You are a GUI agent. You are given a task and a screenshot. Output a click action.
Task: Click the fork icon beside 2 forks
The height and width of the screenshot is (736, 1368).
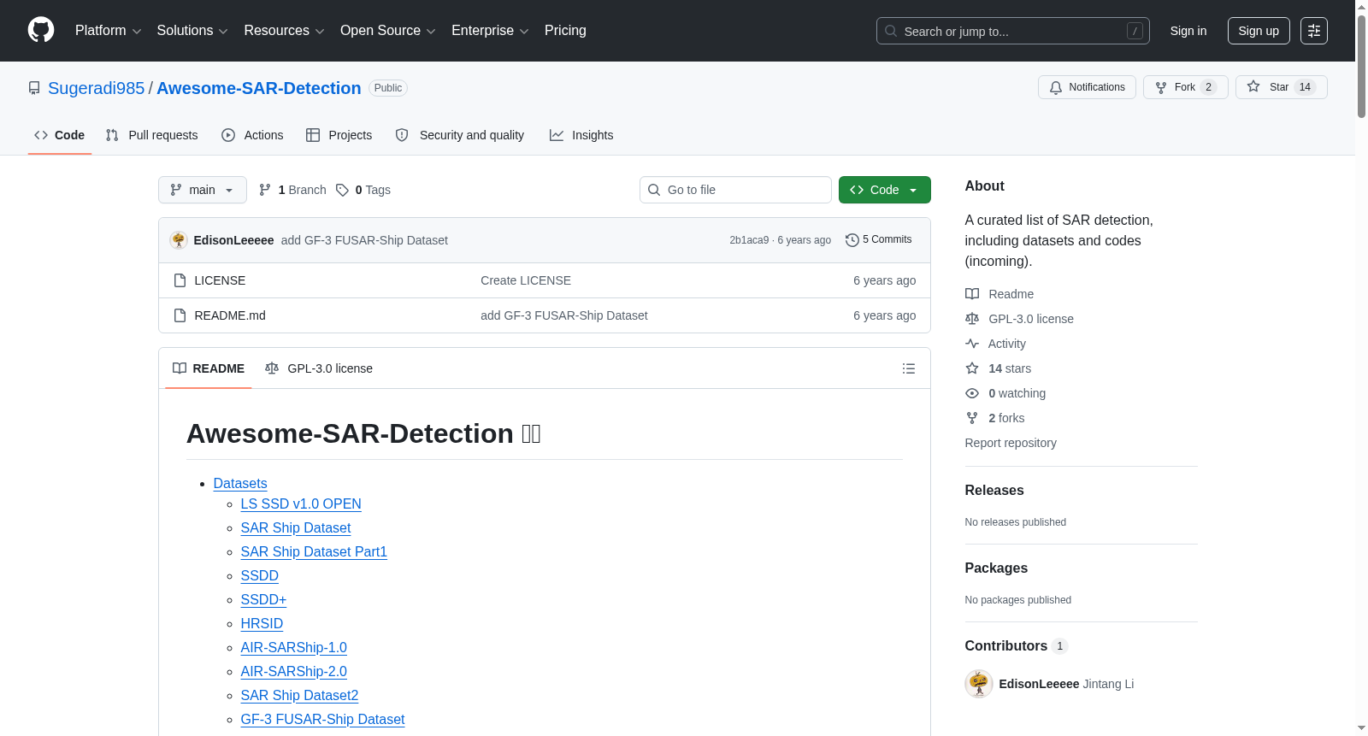click(x=972, y=418)
